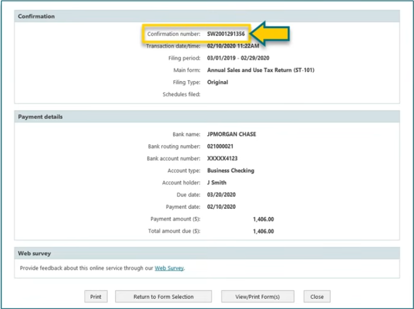This screenshot has width=414, height=309.
Task: Click the Original filing type value
Action: 218,82
